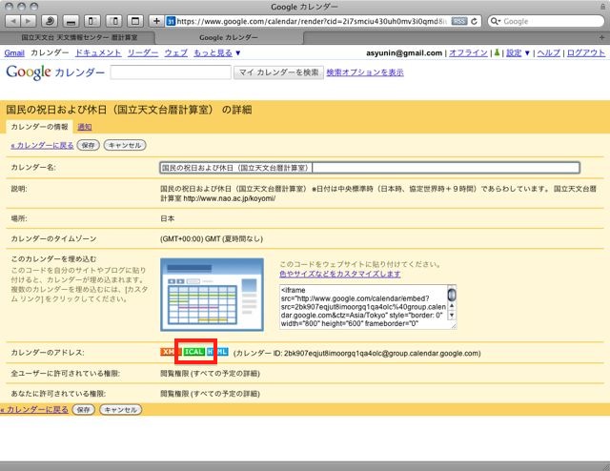Click the bottom « カレンダーに戻る link
Viewport: 610px width, 471px height.
tap(34, 409)
